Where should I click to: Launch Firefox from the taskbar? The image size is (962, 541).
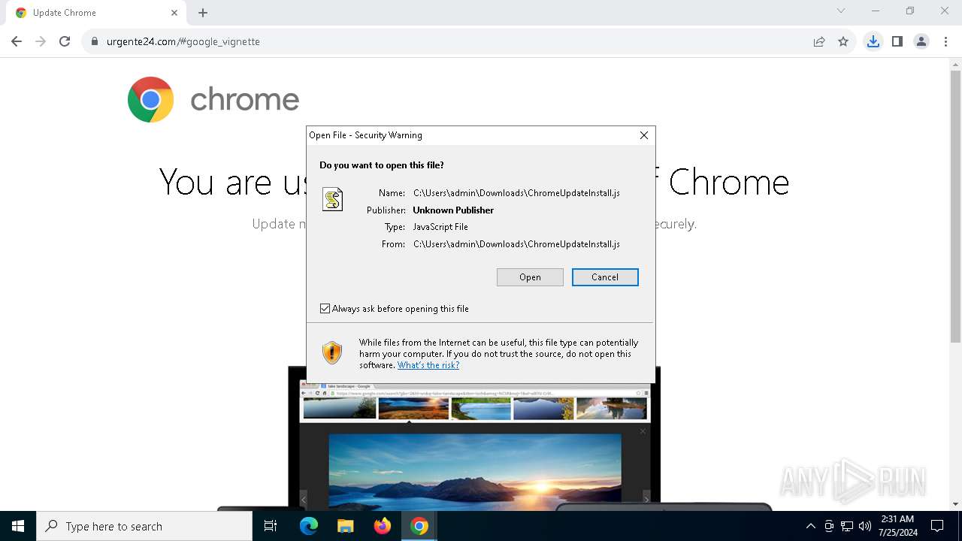pyautogui.click(x=383, y=526)
